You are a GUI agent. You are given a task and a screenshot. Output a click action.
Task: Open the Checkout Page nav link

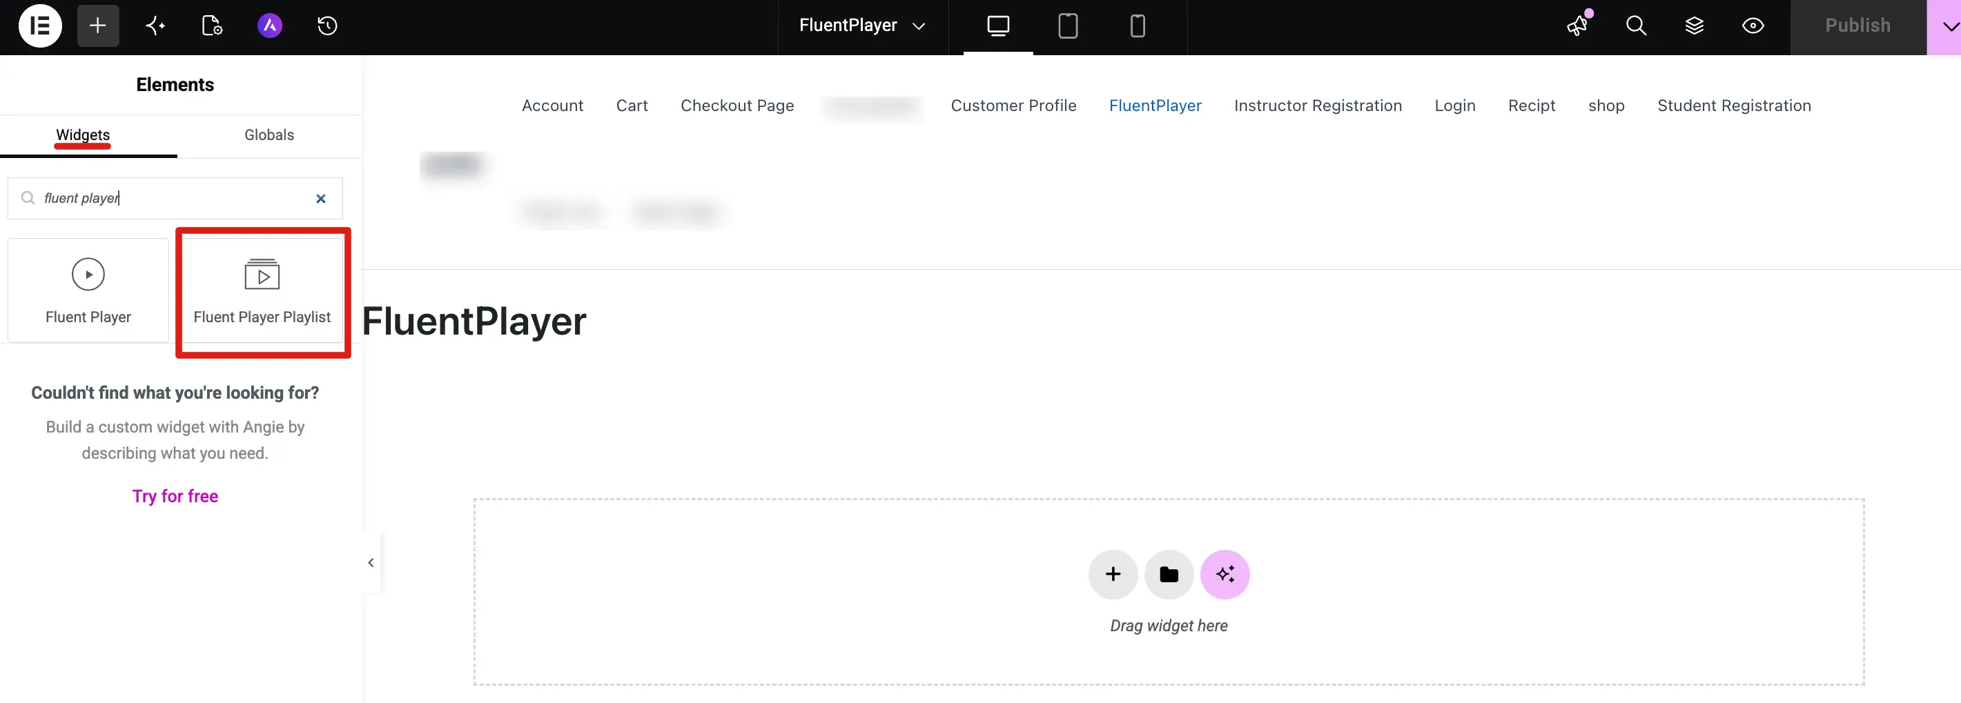click(737, 106)
